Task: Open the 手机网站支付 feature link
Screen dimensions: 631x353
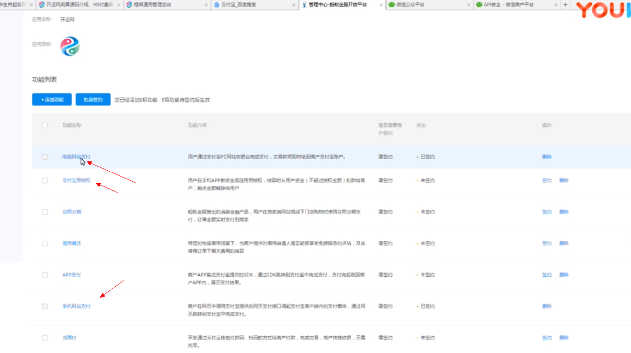Action: click(76, 306)
